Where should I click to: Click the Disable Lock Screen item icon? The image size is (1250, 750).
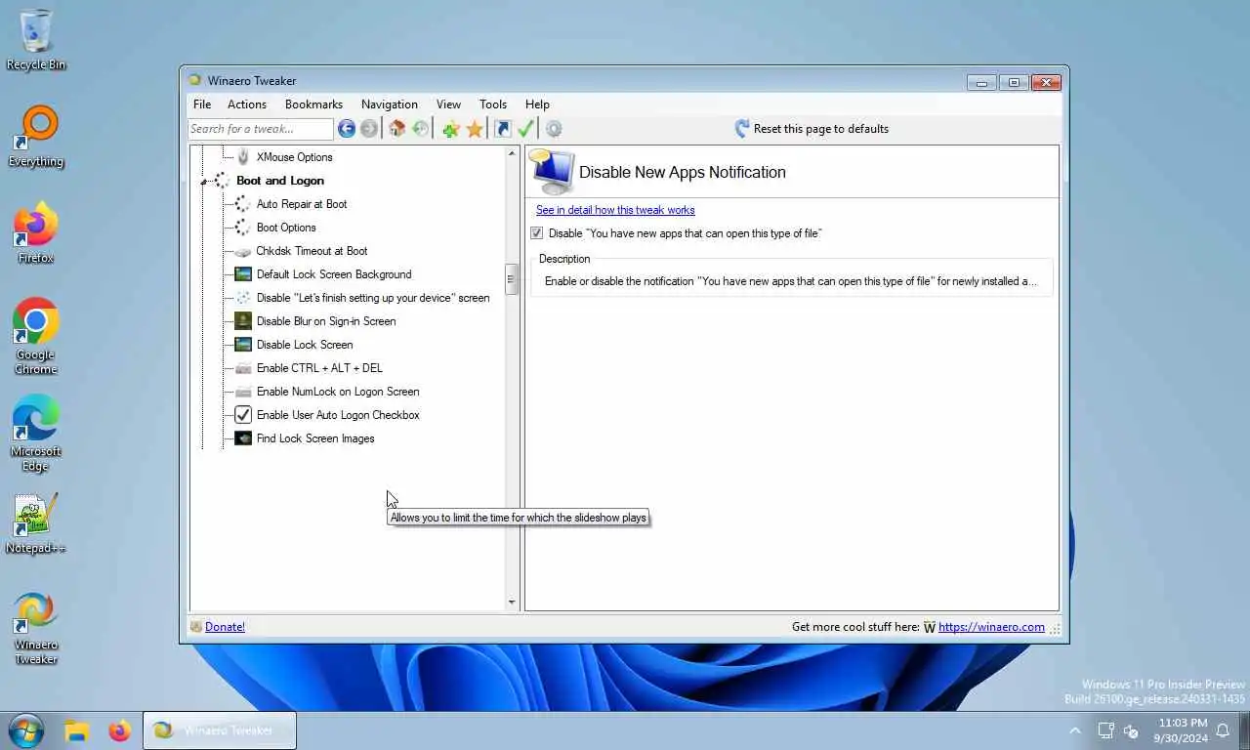243,345
